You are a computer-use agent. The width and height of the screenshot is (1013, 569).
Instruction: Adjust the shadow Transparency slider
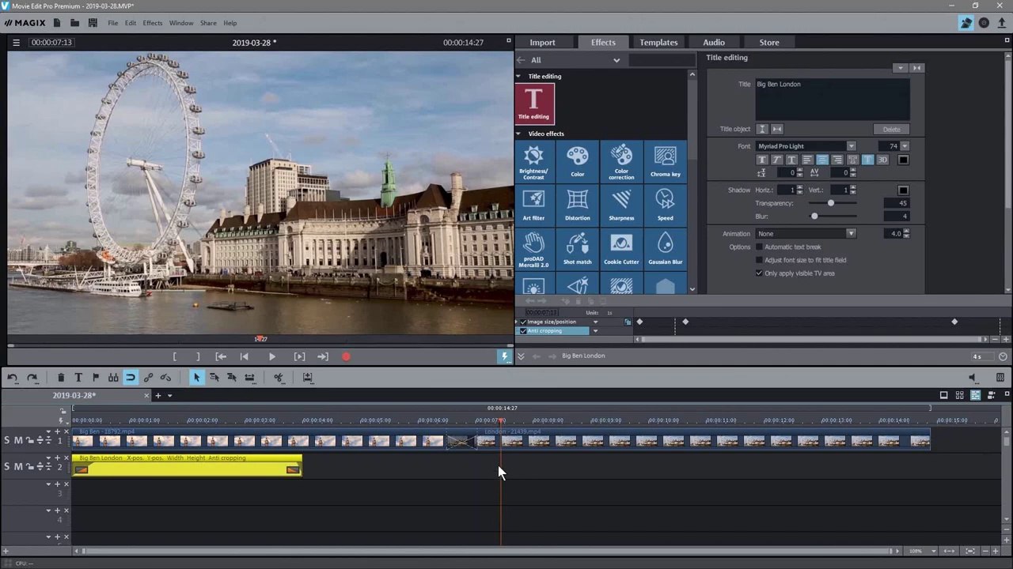pos(830,203)
